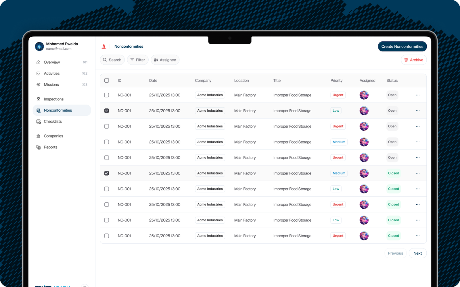Click Open status in Medium priority row

coord(392,142)
